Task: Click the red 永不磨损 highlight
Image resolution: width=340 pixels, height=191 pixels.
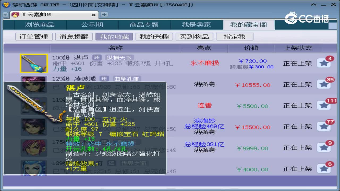Action: (x=204, y=63)
